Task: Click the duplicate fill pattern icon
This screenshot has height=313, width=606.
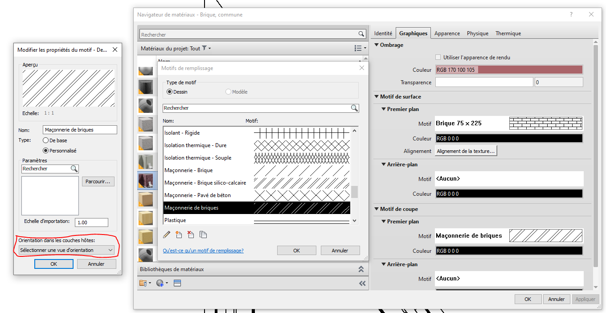Action: pos(203,235)
